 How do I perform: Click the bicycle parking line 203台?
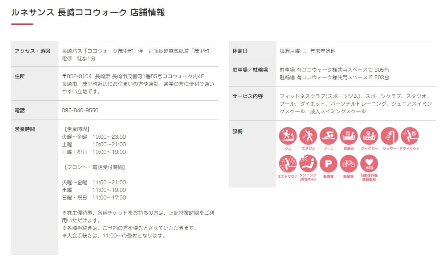[334, 77]
